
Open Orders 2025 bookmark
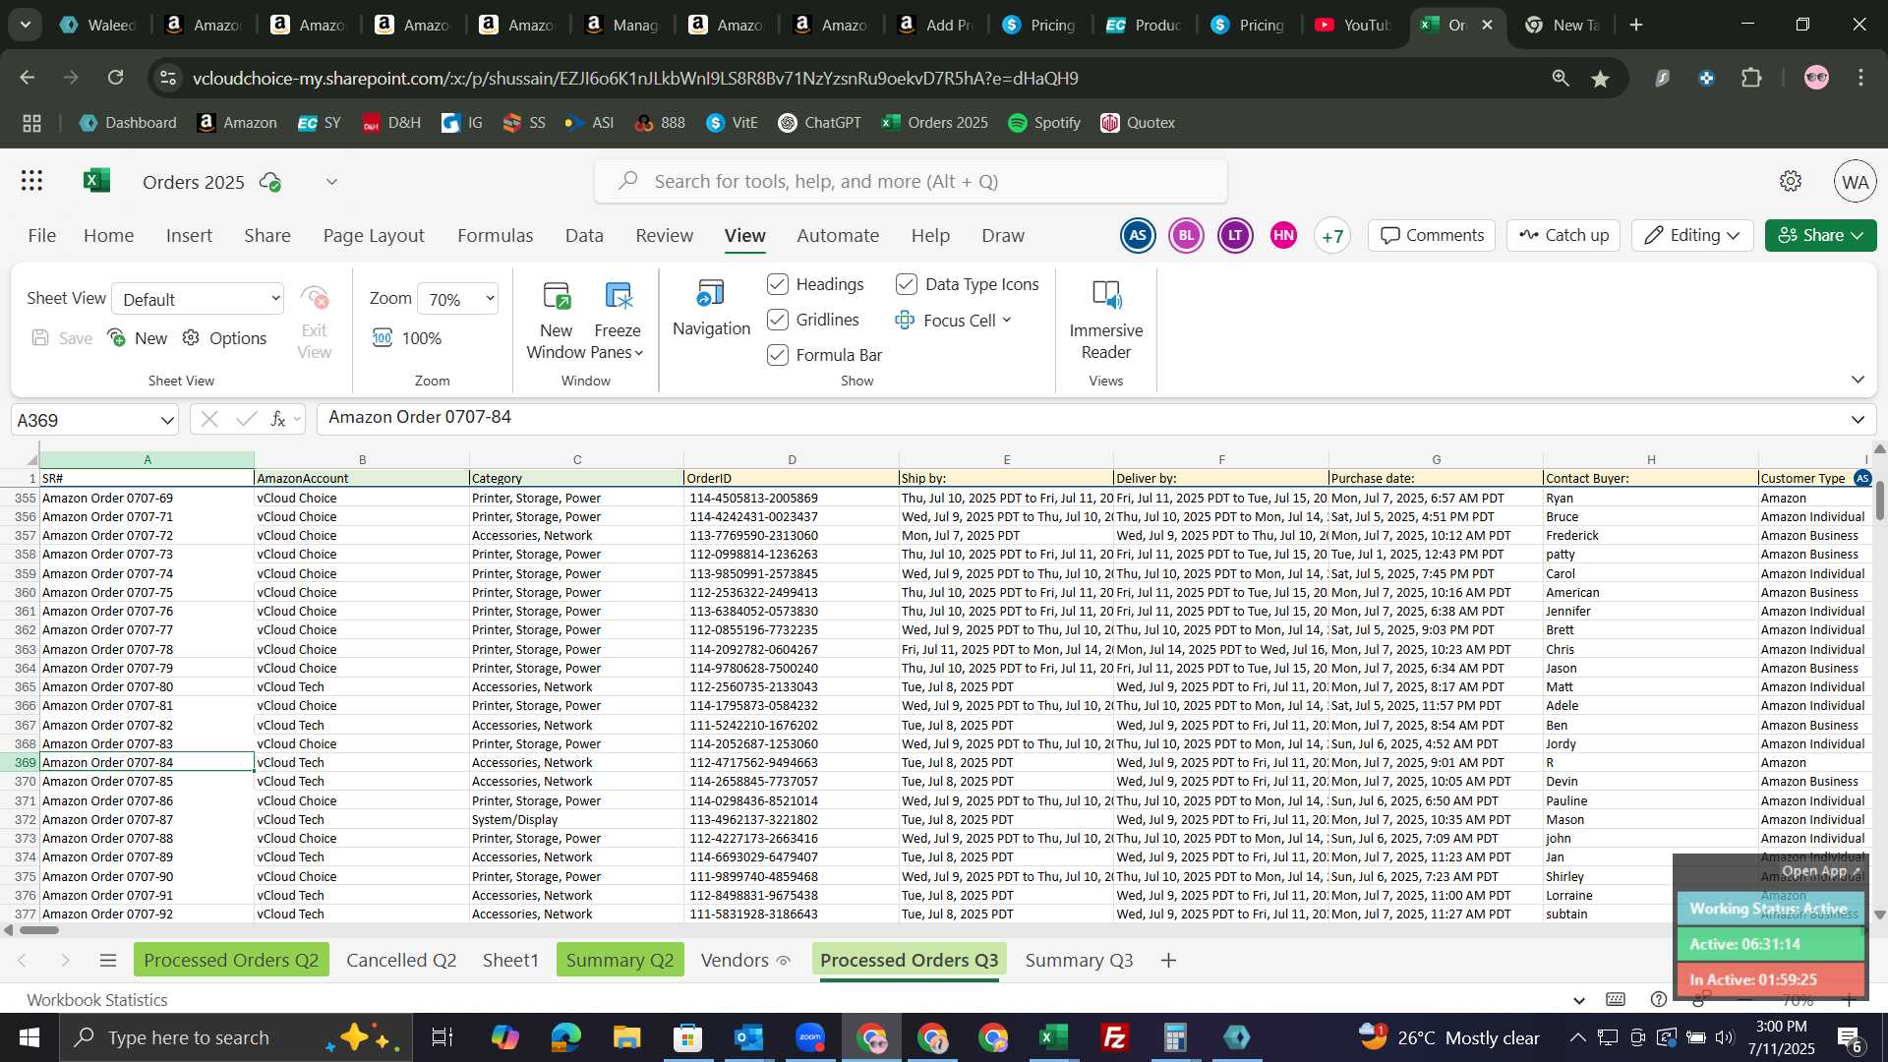click(x=935, y=123)
